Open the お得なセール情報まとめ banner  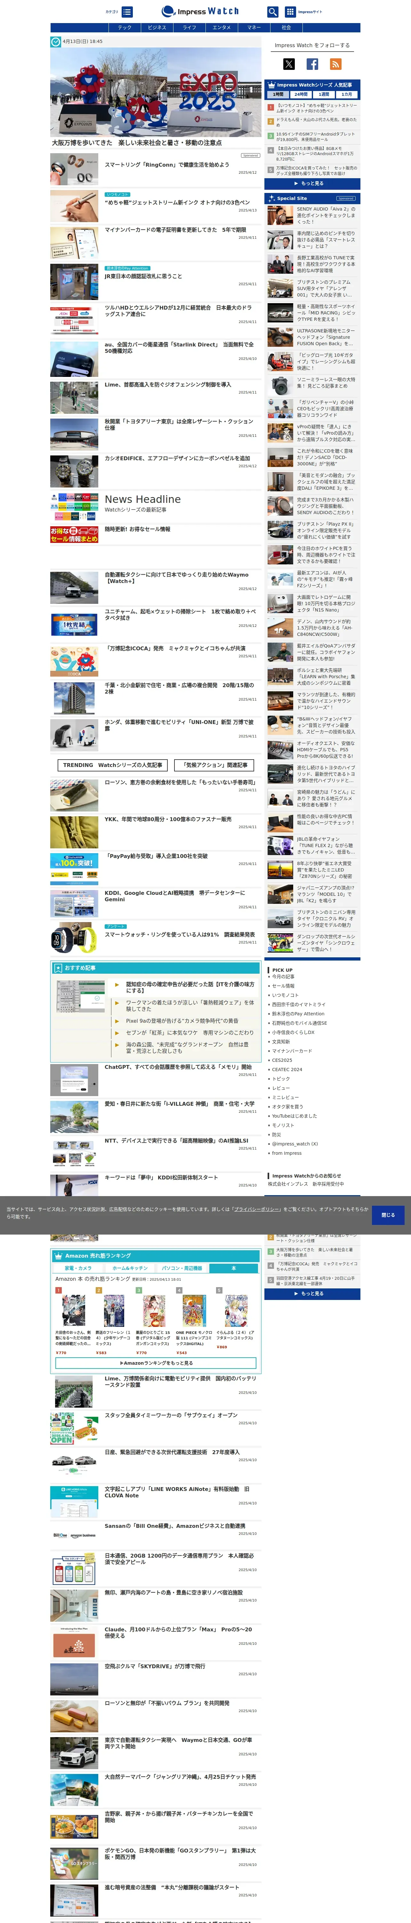(74, 535)
